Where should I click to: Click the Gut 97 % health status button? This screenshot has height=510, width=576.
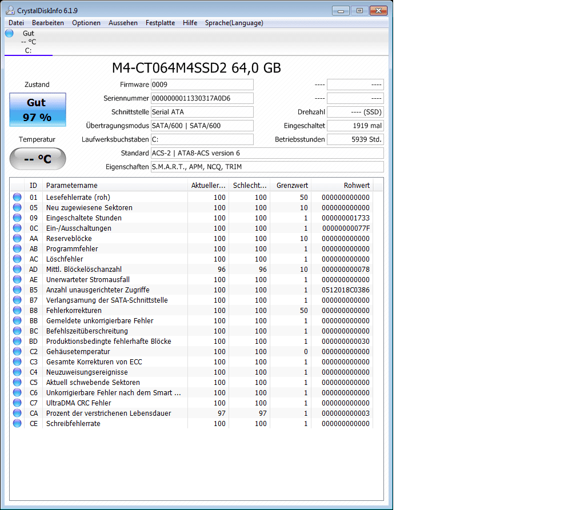click(x=38, y=110)
